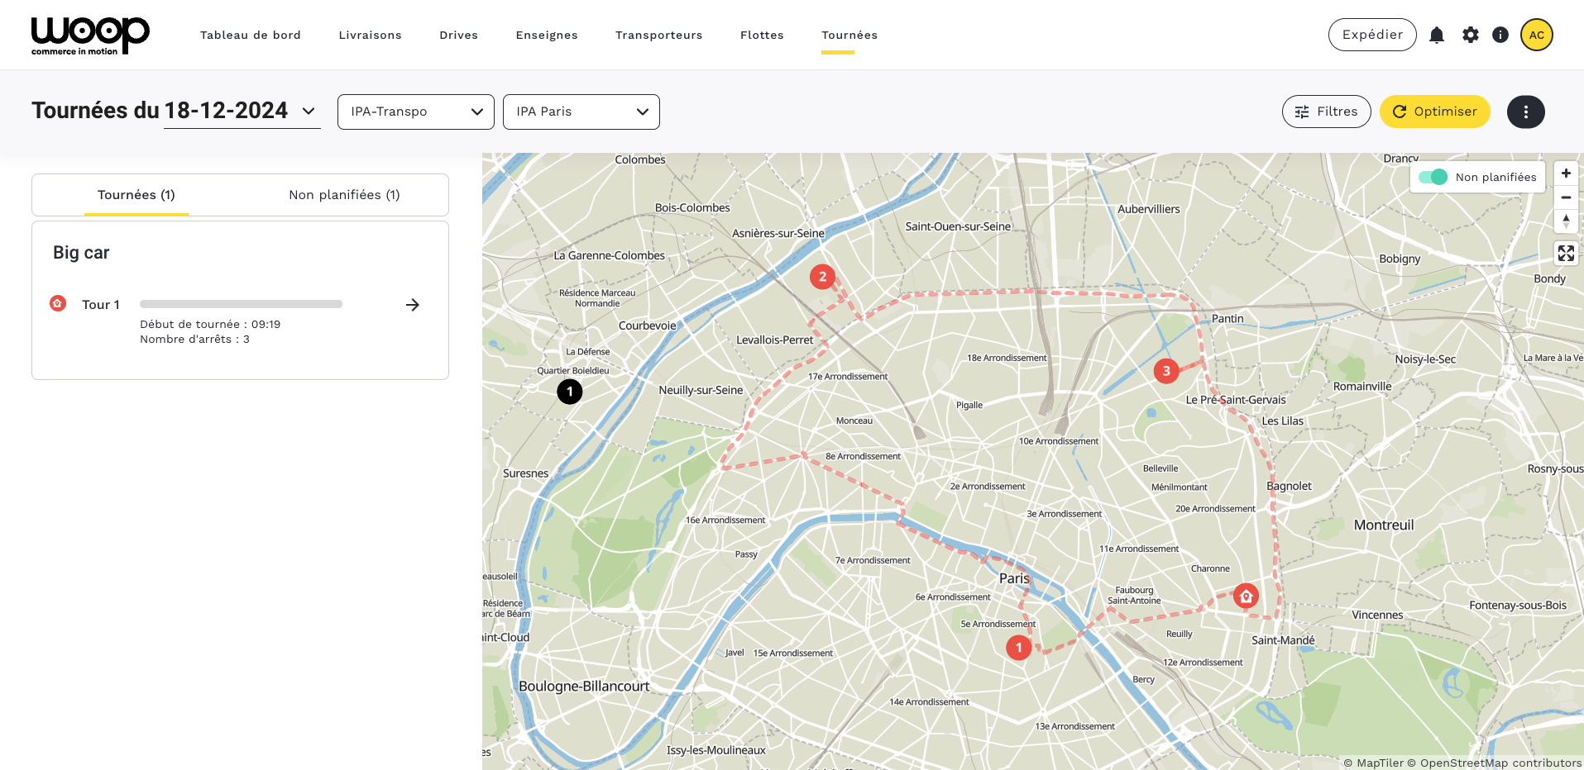
Task: Click the Woop logo
Action: [90, 36]
